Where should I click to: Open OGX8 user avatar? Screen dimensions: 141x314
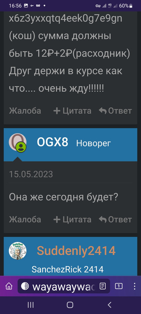coord(18,142)
